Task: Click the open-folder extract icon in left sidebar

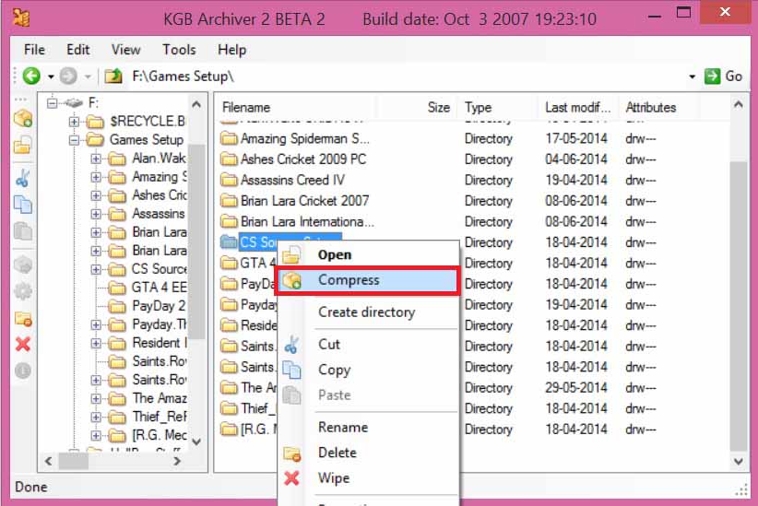Action: point(23,145)
